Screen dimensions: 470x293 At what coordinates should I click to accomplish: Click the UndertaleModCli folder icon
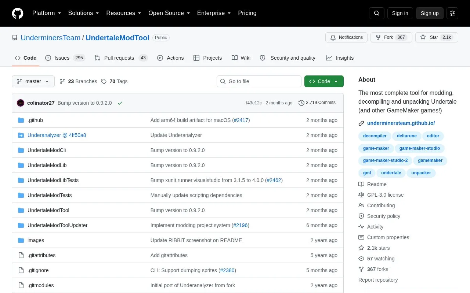point(21,150)
